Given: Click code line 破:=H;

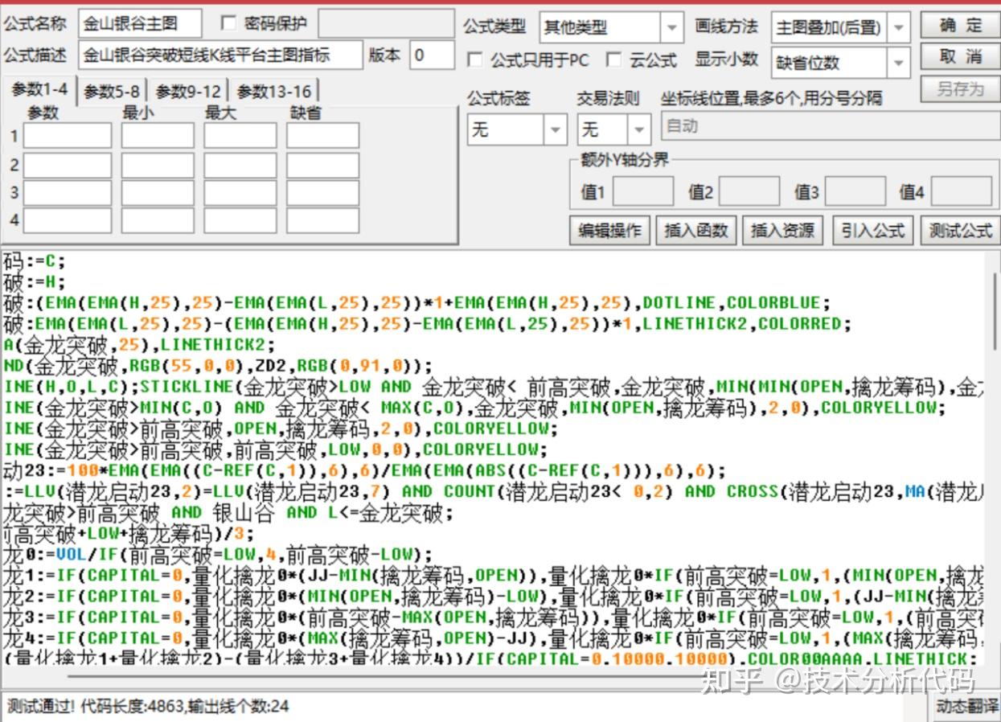Looking at the screenshot, I should (x=34, y=282).
